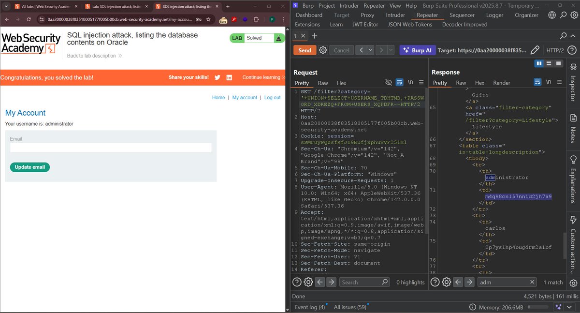Jump to previous request search match

click(320, 282)
